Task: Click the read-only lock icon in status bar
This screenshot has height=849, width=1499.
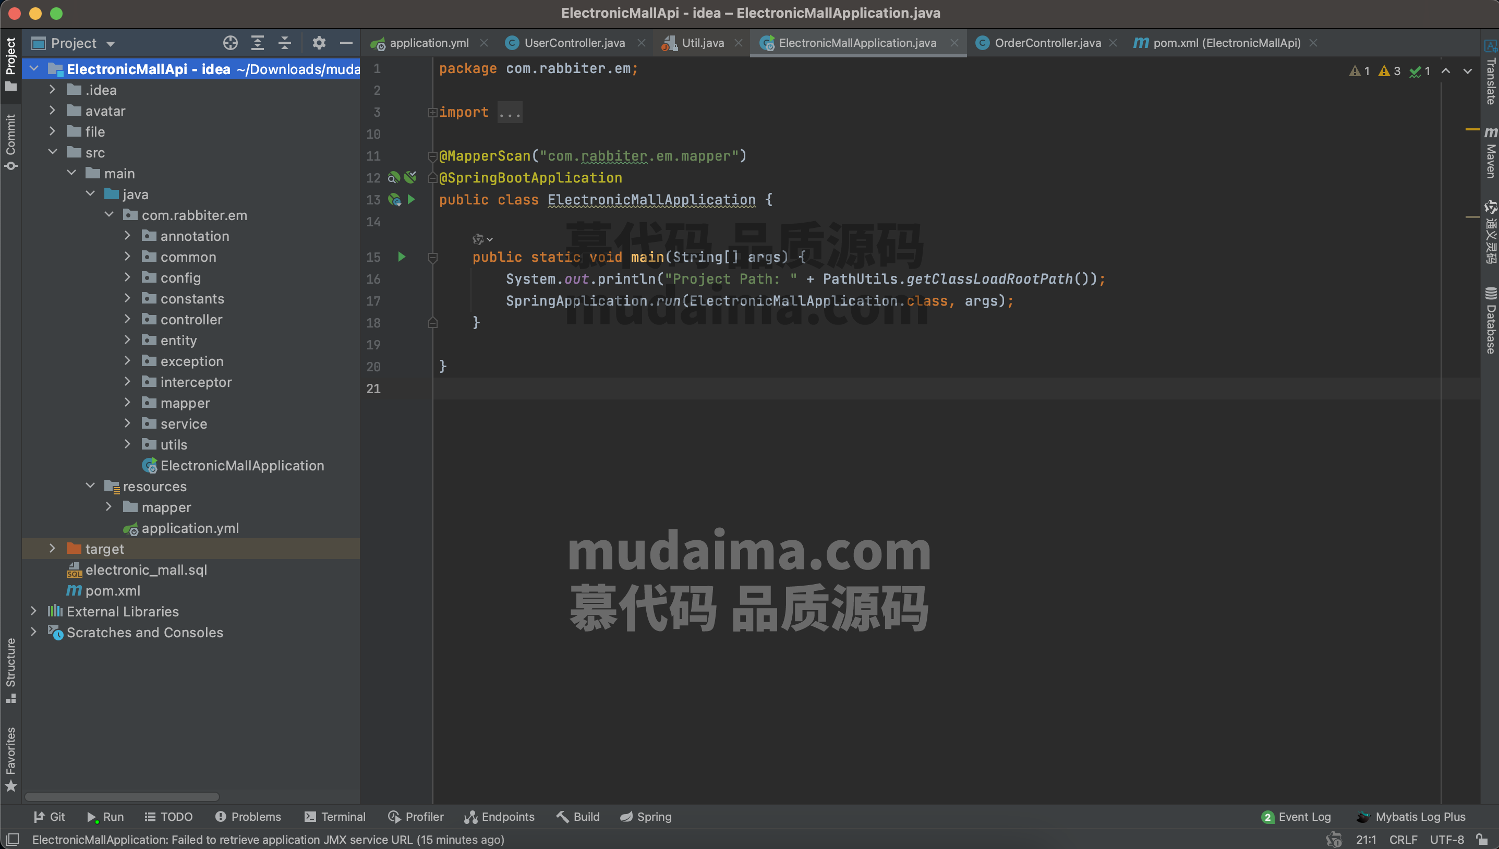Action: (x=1482, y=839)
